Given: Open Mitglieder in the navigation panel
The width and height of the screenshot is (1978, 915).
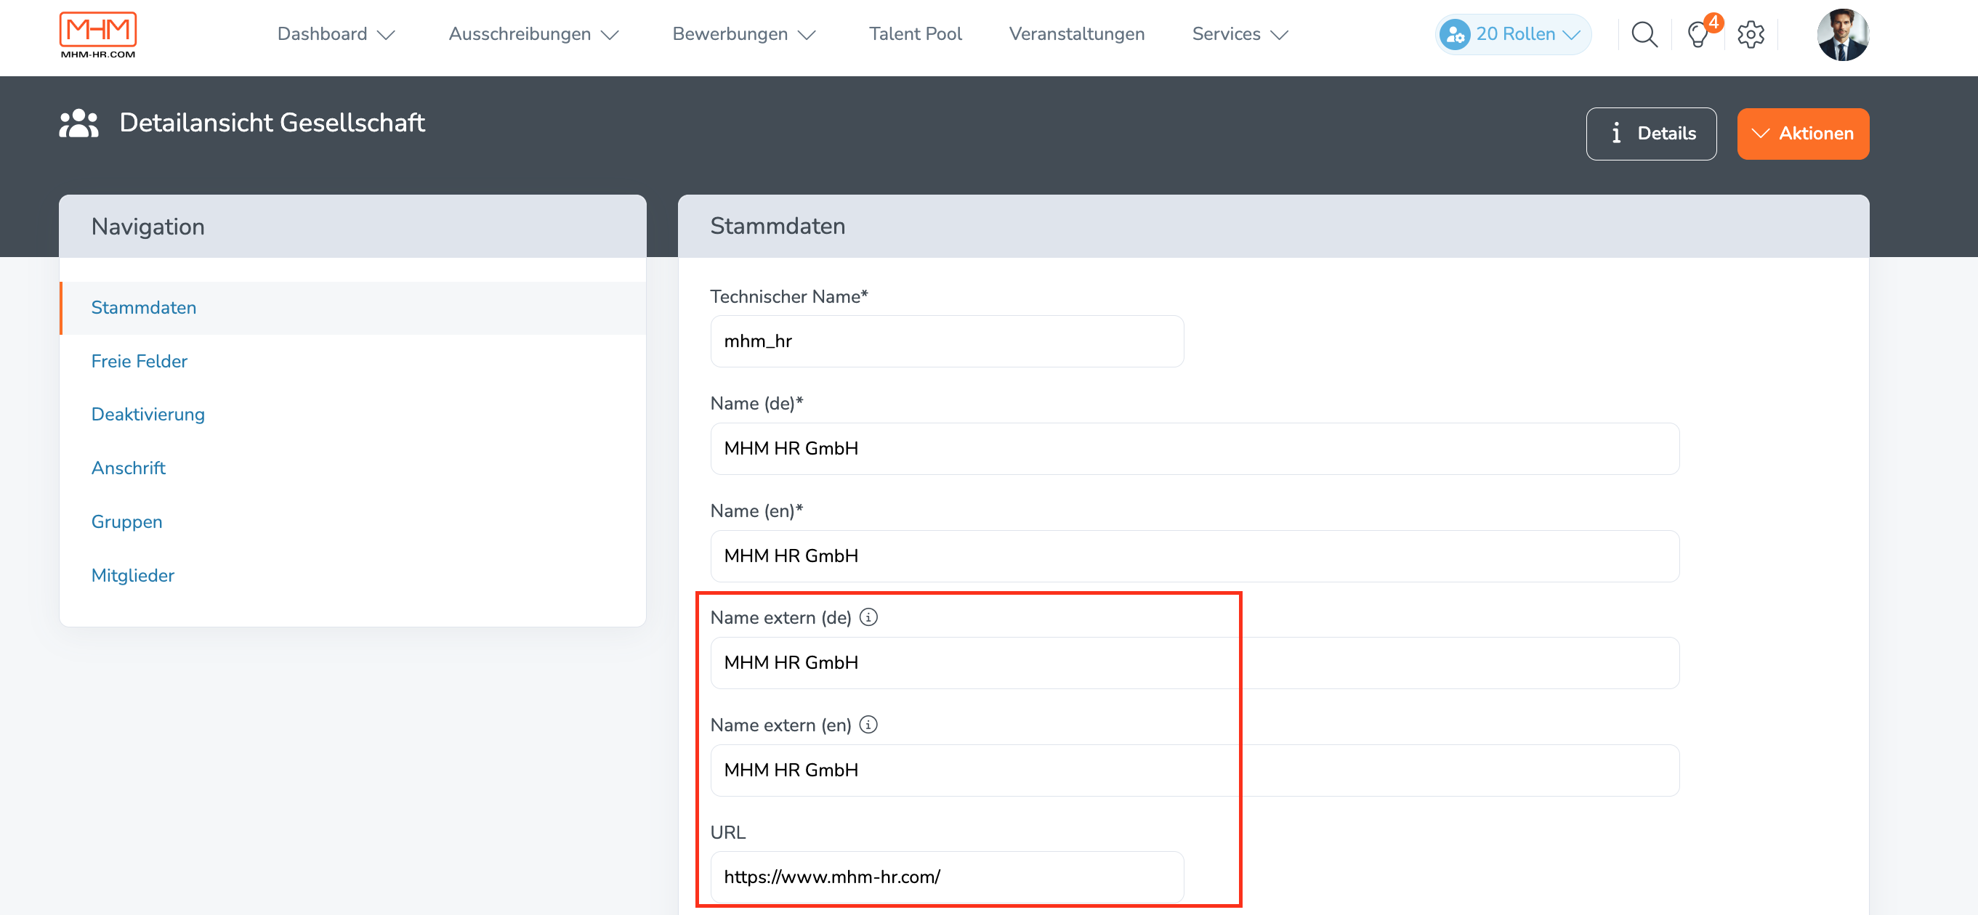Looking at the screenshot, I should 133,575.
